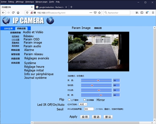Click the IRCut threshold field showing 500
This screenshot has width=156, height=124.
(x=89, y=109)
